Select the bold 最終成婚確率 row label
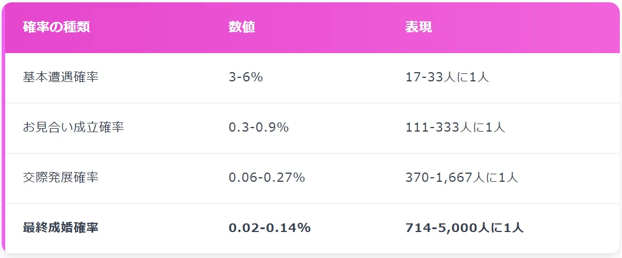Viewport: 622px width, 258px height. pos(61,227)
